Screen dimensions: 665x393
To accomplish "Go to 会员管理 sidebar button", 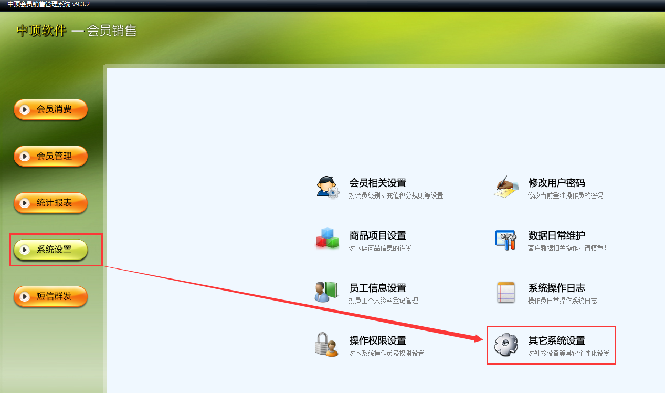I will tap(50, 156).
